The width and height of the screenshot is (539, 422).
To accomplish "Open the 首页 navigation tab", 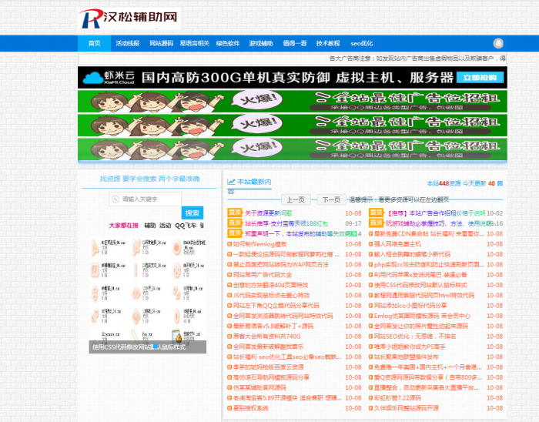I will [x=94, y=44].
